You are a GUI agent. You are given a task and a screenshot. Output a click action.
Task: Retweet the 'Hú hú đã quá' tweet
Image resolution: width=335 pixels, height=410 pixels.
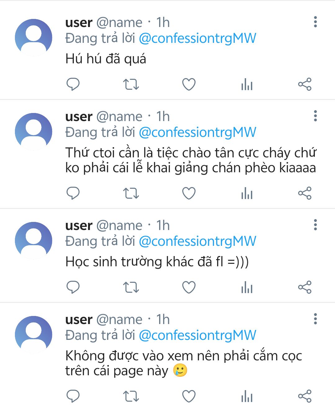tap(131, 84)
